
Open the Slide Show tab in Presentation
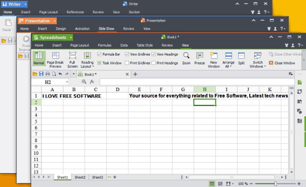click(x=106, y=28)
